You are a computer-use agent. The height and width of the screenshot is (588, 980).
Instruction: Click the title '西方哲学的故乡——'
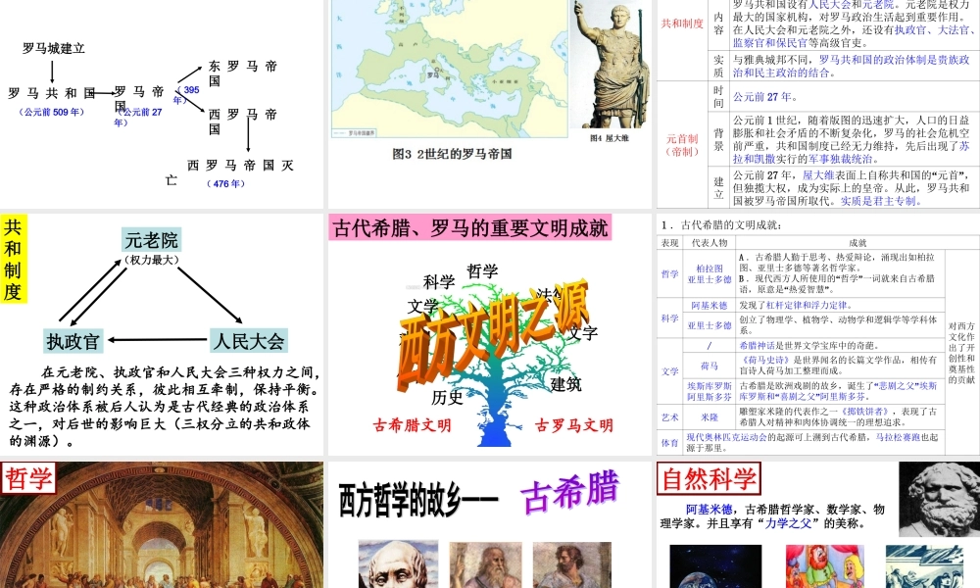pyautogui.click(x=418, y=501)
